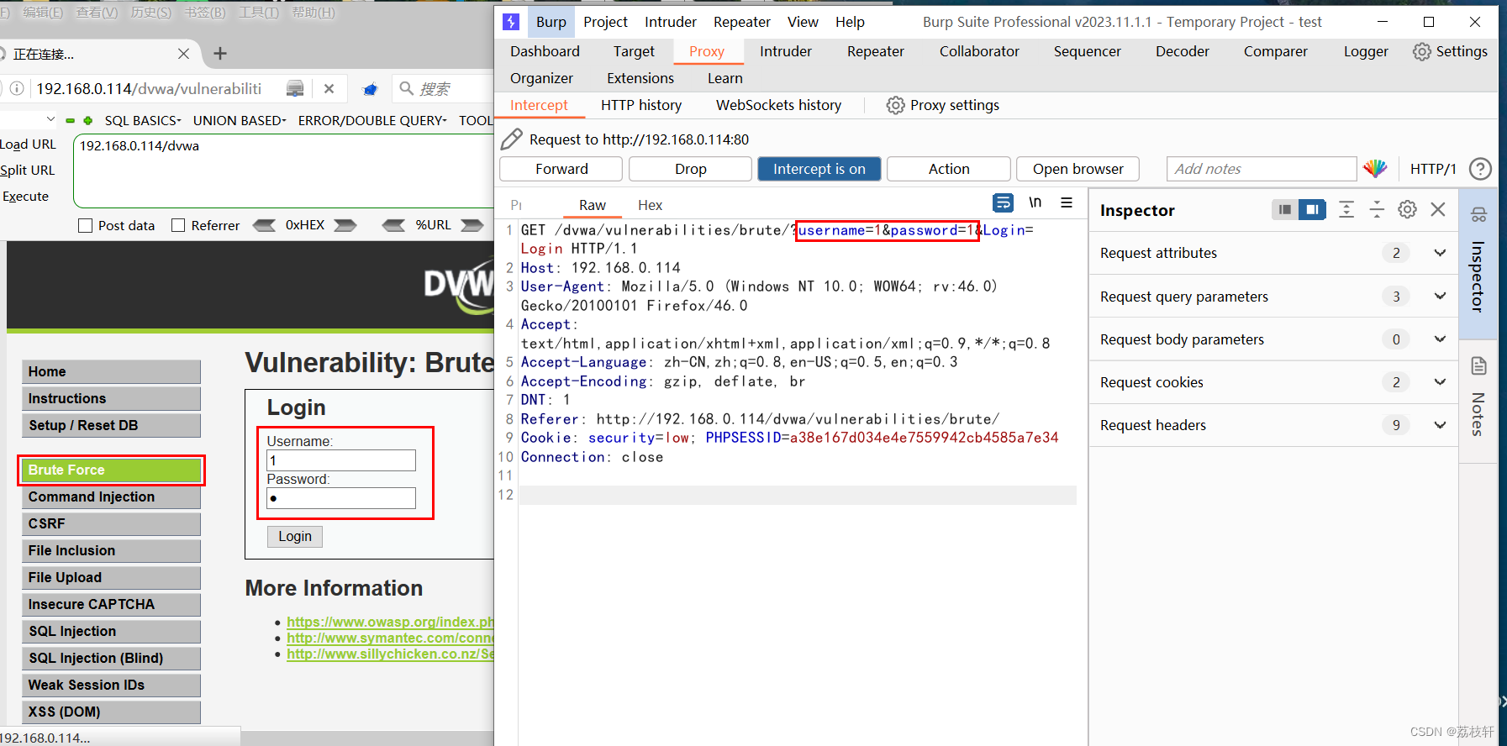Viewport: 1507px width, 746px height.
Task: Open the HTTP history tab
Action: click(640, 105)
